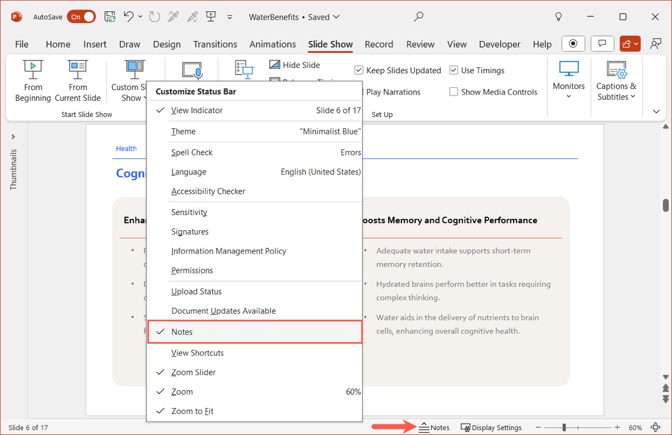The height and width of the screenshot is (435, 672).
Task: Switch to the Insert tab
Action: pos(95,44)
